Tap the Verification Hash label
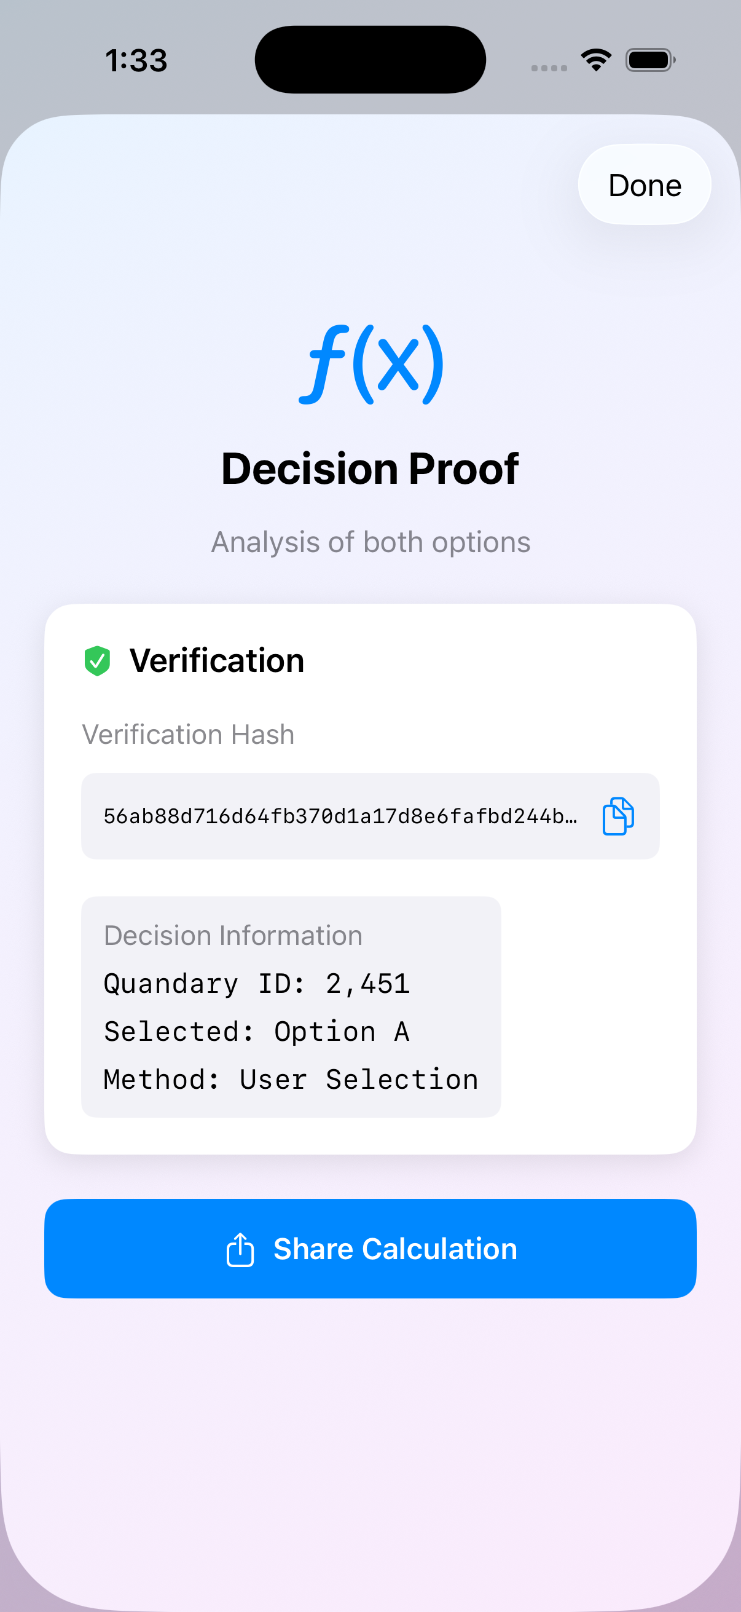The height and width of the screenshot is (1612, 741). [187, 735]
